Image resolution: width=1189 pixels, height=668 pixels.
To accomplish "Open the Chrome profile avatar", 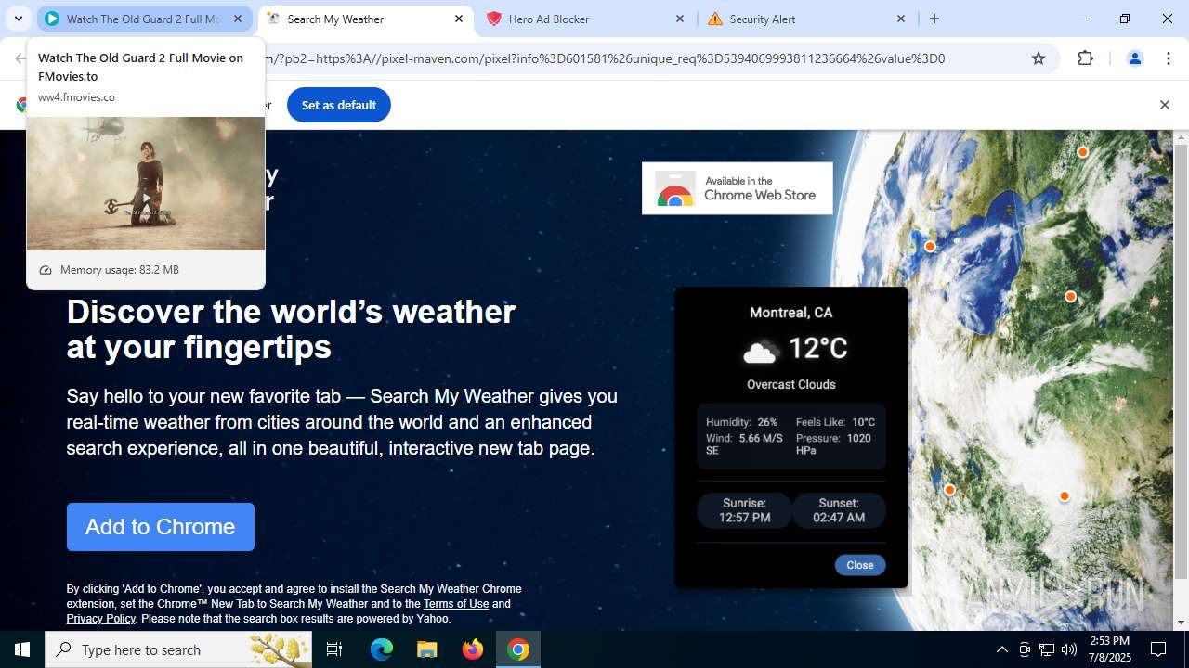I will (1134, 58).
